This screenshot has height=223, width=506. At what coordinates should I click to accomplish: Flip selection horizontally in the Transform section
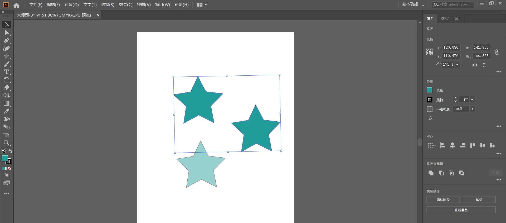click(x=475, y=65)
